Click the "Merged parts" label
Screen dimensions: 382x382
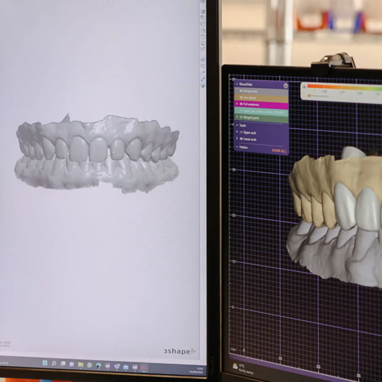coord(251,118)
